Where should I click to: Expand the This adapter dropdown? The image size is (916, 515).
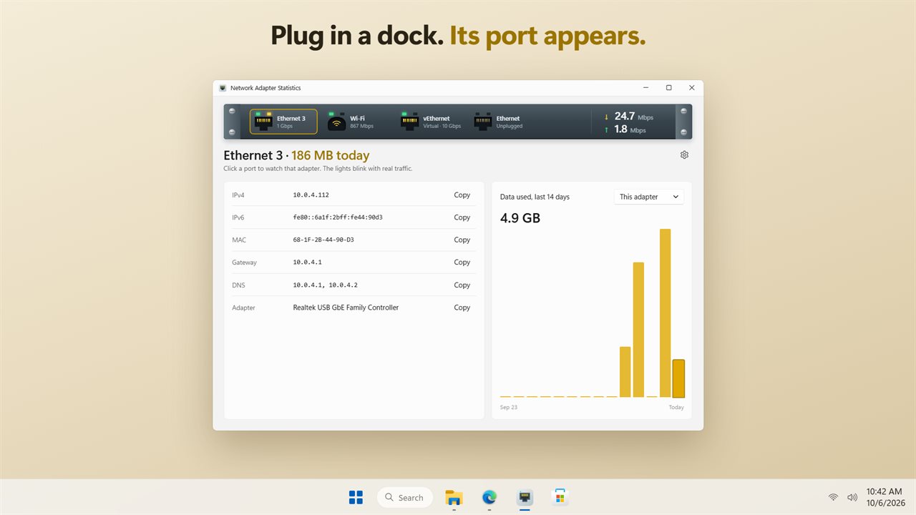649,197
